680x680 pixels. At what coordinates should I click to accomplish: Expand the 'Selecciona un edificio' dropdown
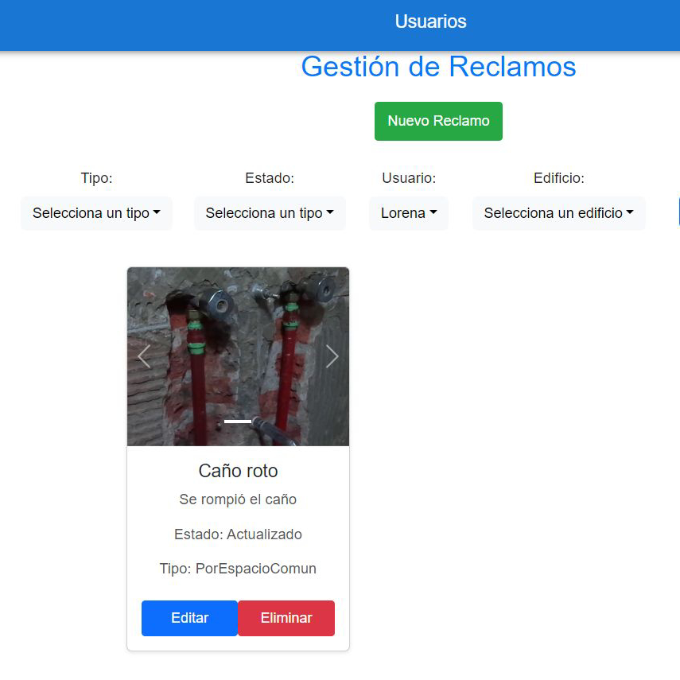558,213
